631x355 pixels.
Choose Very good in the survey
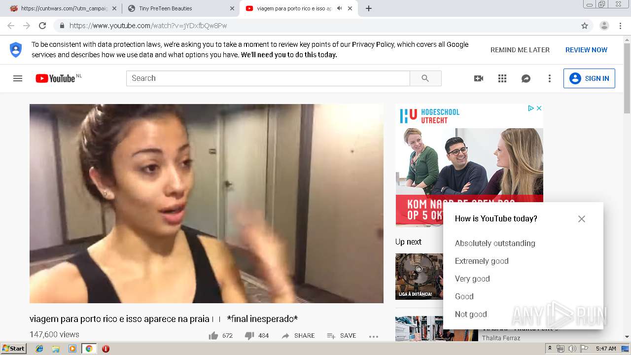click(x=472, y=279)
